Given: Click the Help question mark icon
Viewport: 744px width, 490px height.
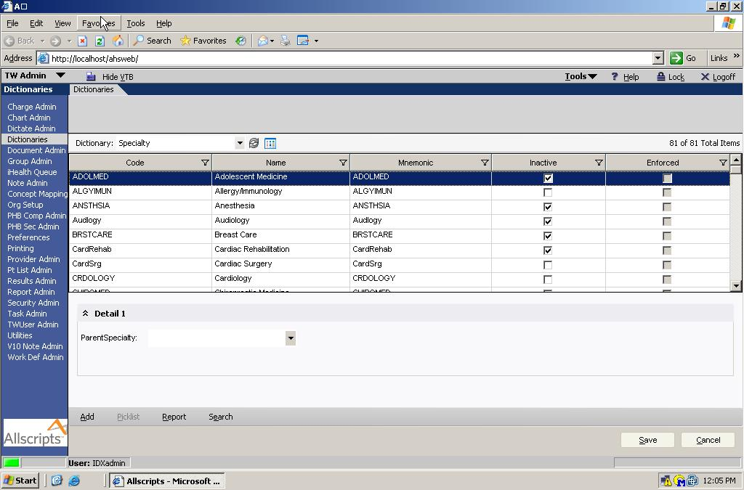Looking at the screenshot, I should tap(615, 76).
